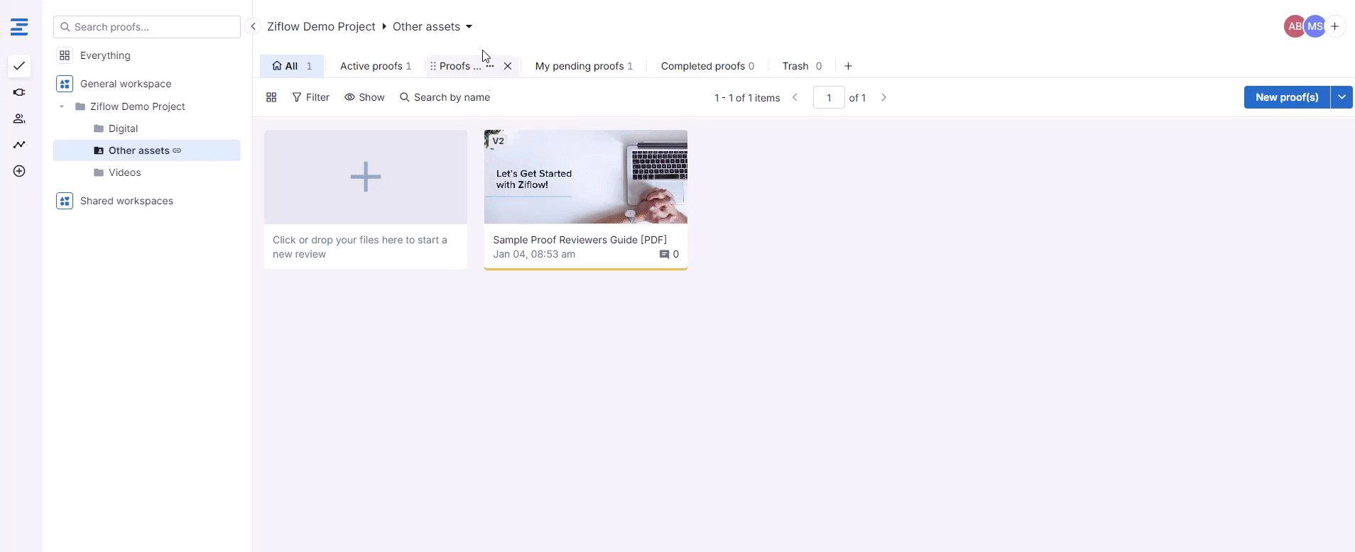This screenshot has height=552, width=1355.
Task: Open the Show visibility options
Action: pyautogui.click(x=364, y=97)
